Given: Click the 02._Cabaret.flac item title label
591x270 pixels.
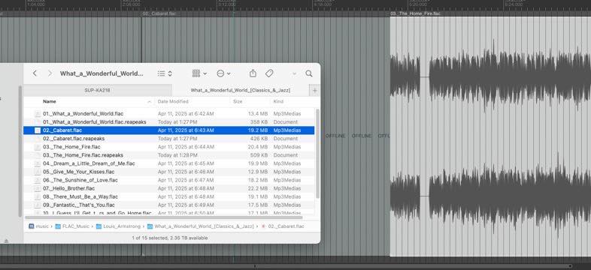Looking at the screenshot, I should click(x=159, y=13).
